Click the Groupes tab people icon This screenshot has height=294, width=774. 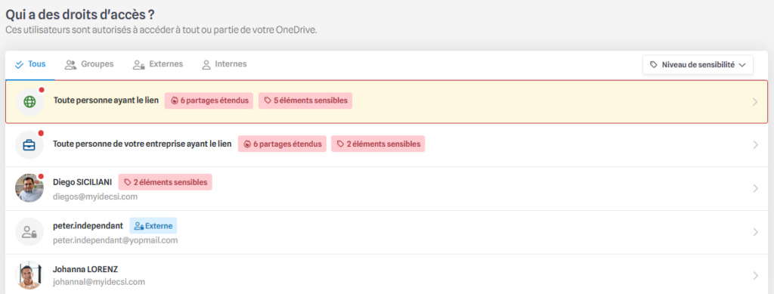pos(70,64)
